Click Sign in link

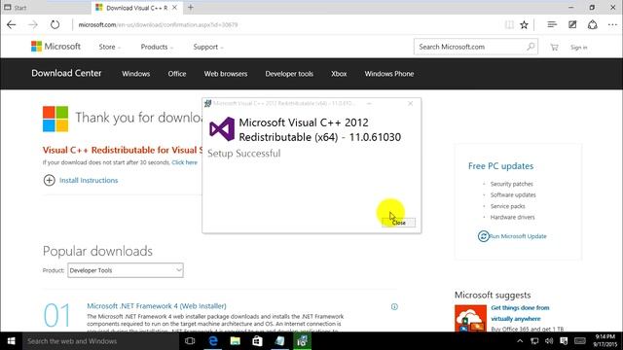[578, 48]
